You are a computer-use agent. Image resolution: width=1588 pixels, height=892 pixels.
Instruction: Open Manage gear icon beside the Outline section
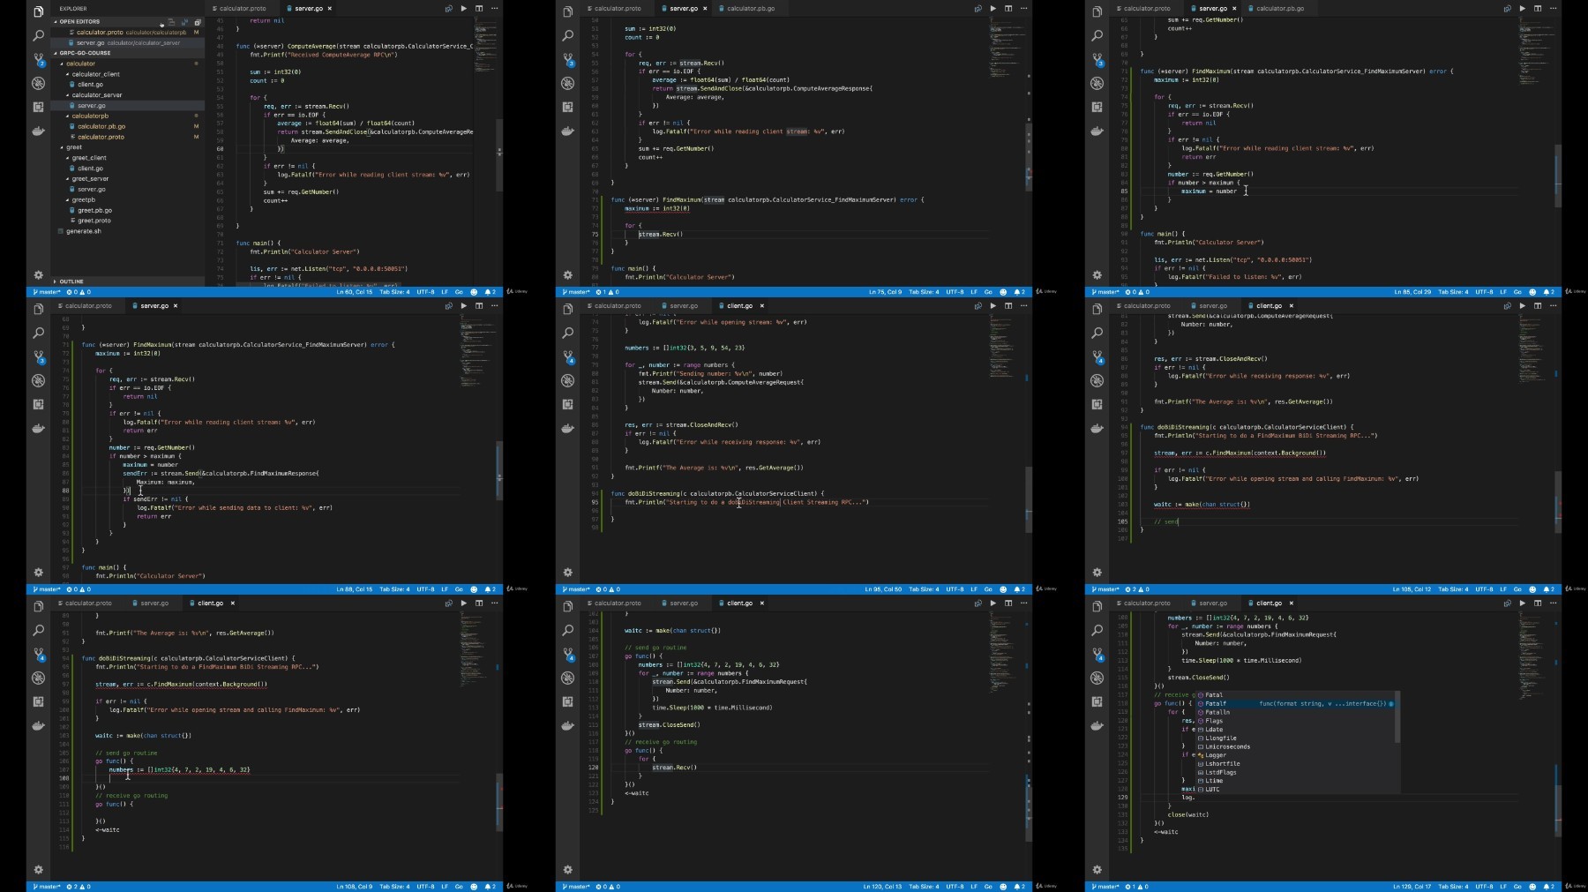click(x=38, y=275)
